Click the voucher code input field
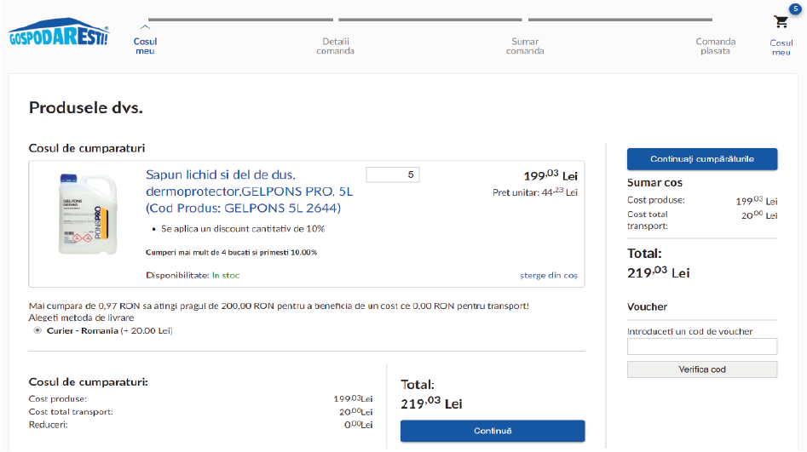 (x=702, y=346)
